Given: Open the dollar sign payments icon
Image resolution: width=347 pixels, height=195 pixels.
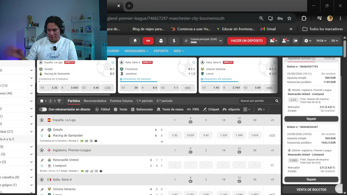Looking at the screenshot, I should 174,41.
